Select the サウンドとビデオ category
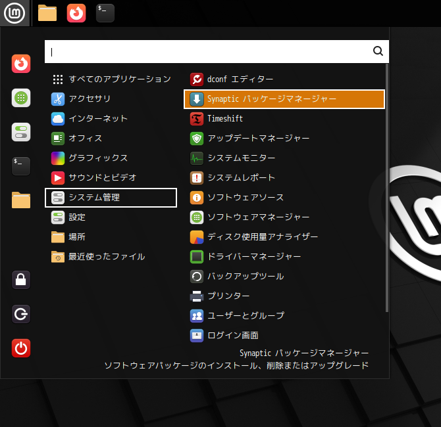441x427 pixels. coord(111,178)
